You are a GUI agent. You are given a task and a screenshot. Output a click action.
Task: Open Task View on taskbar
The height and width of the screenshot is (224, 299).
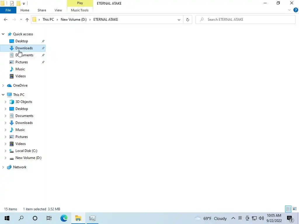49,218
